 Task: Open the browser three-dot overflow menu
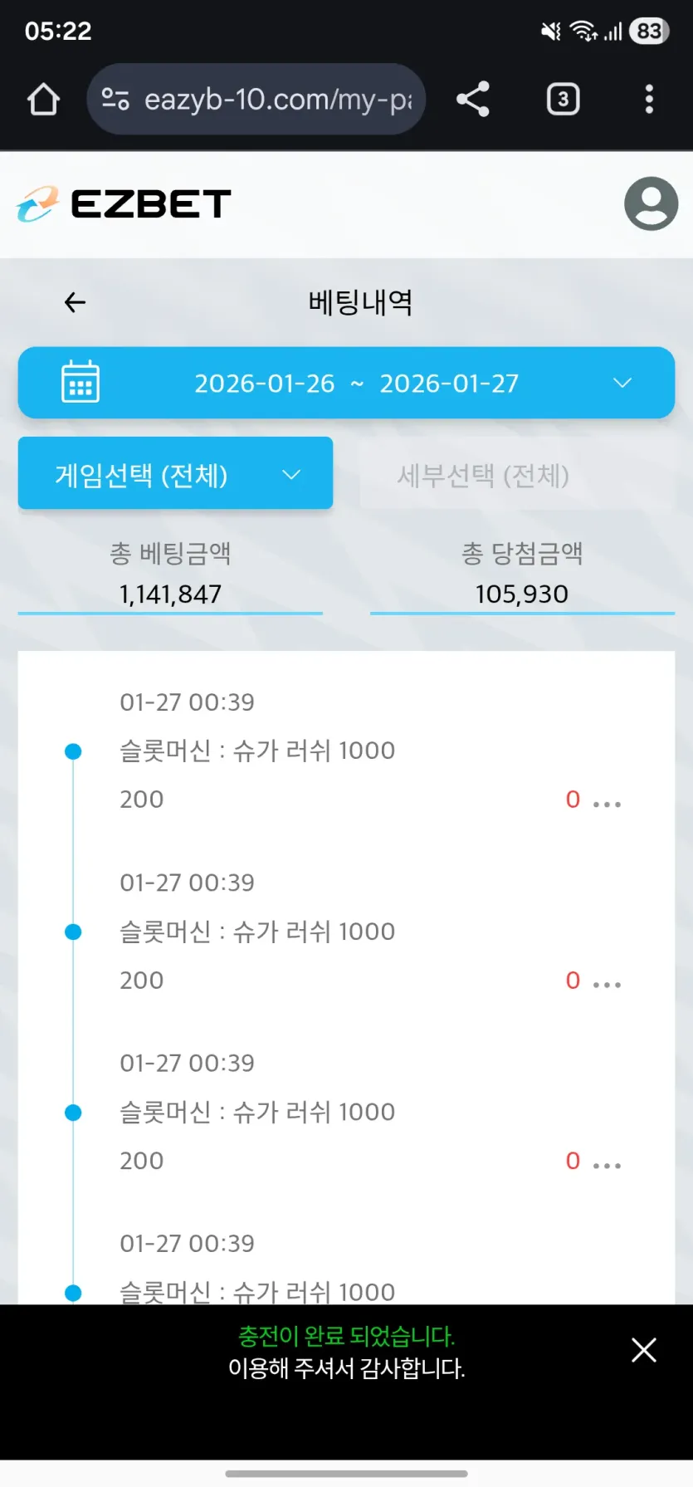pyautogui.click(x=649, y=100)
